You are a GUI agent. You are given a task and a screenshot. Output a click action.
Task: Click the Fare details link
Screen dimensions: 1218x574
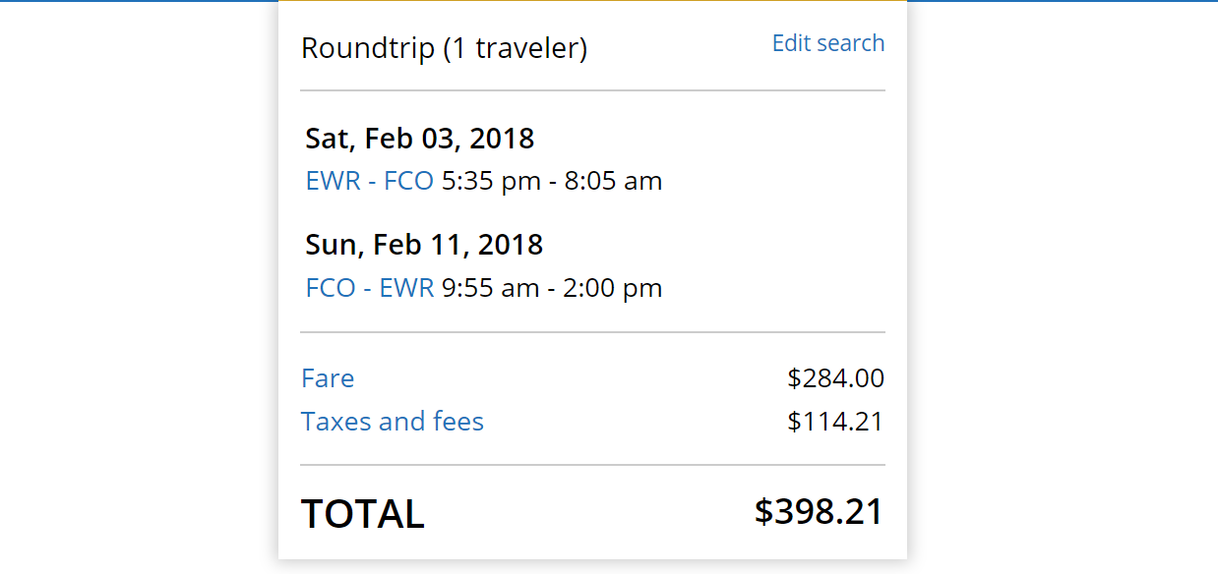point(328,378)
